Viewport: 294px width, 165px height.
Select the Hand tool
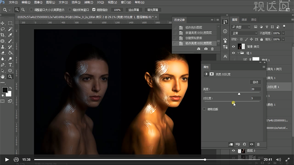point(3,77)
